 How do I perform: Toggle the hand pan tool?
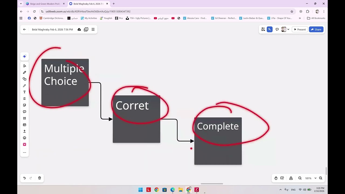point(276,178)
